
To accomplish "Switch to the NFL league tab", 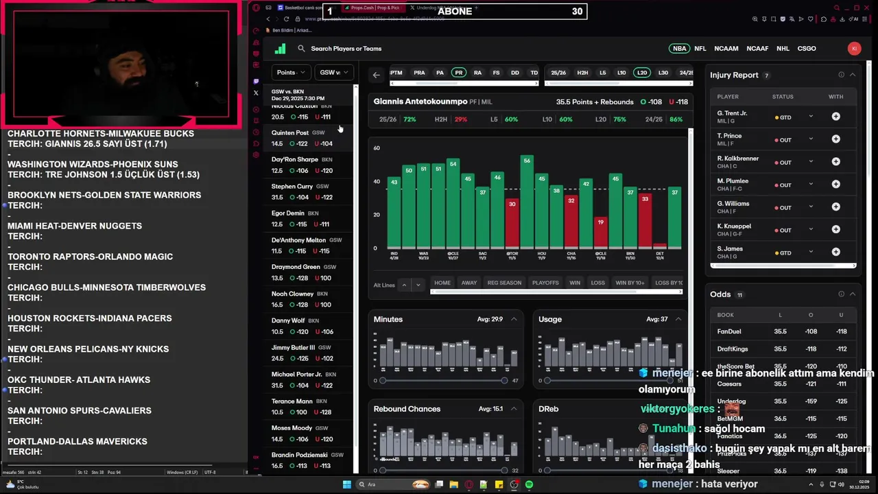I will (700, 49).
